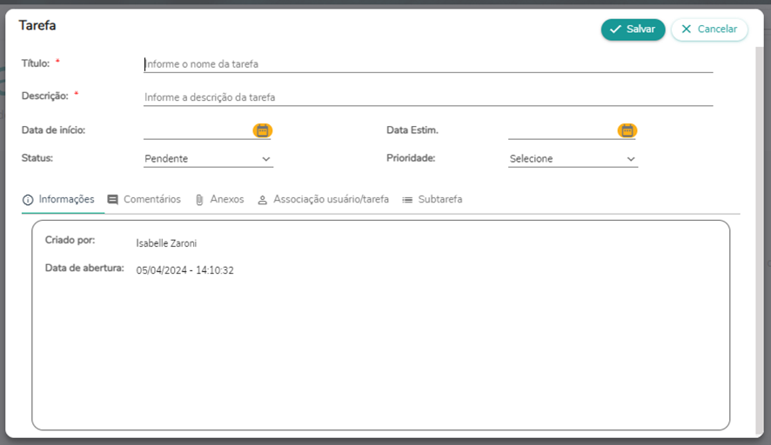Open the Prioridade dropdown showing Selecione

573,159
